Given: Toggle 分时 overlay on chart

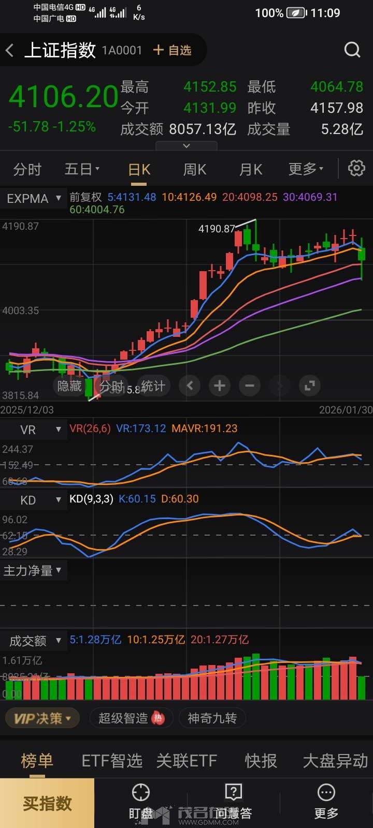Looking at the screenshot, I should point(112,386).
